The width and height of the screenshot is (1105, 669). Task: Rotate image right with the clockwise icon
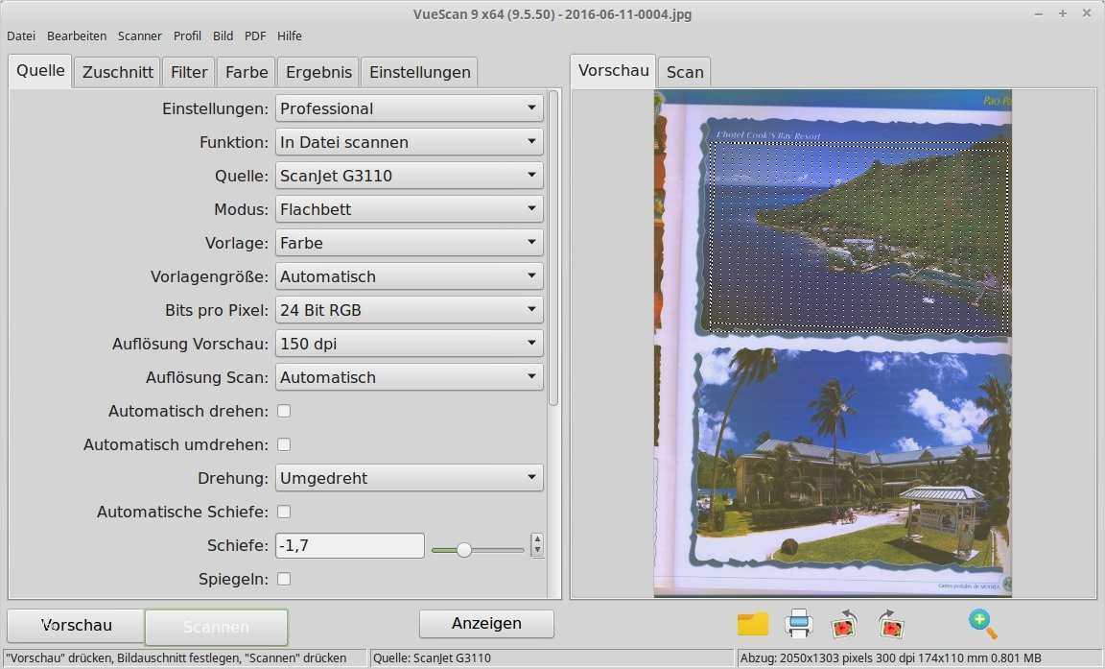tap(891, 624)
